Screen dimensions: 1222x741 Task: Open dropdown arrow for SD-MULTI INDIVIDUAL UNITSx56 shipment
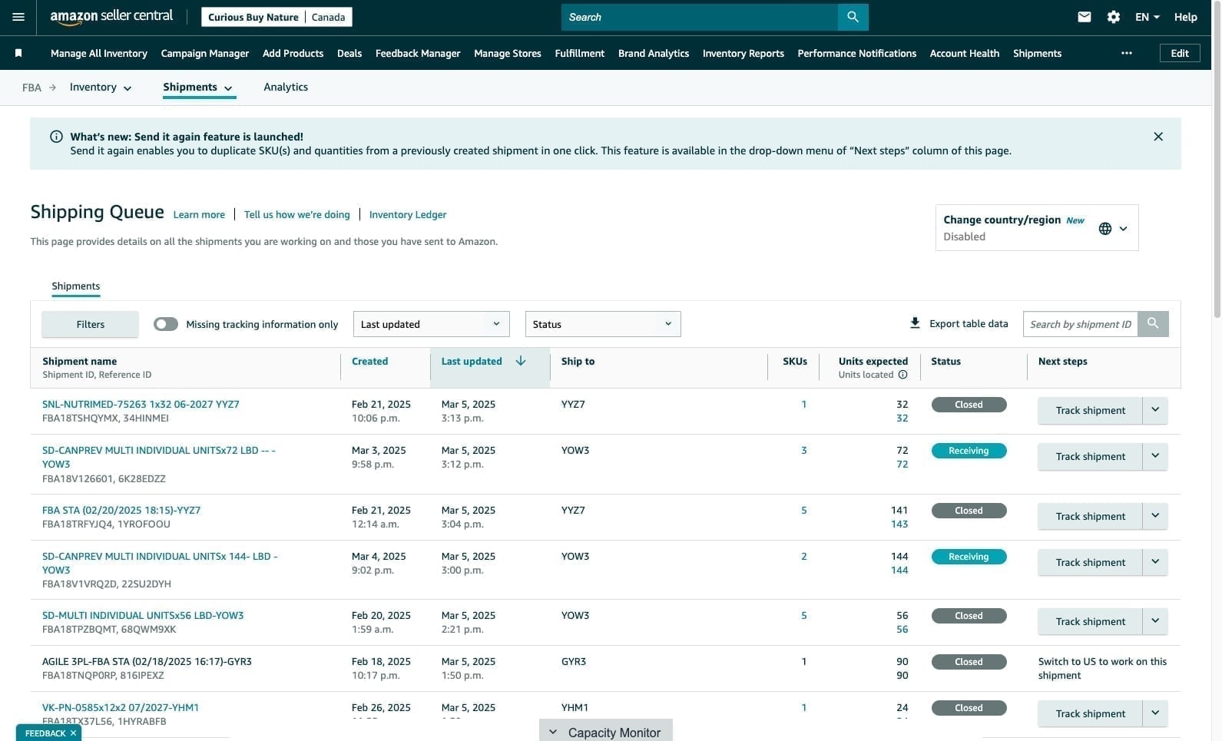point(1155,621)
